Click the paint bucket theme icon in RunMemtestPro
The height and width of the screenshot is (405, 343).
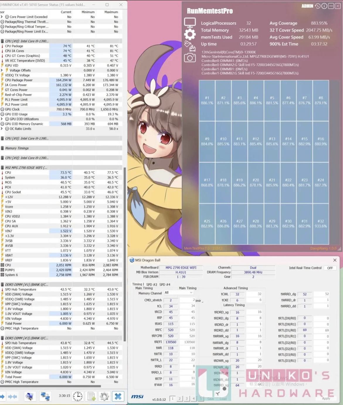(x=190, y=46)
